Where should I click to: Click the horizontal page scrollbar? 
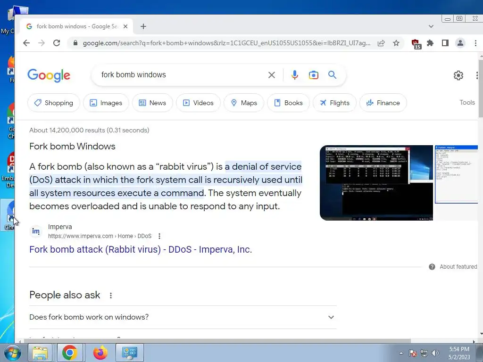217,341
